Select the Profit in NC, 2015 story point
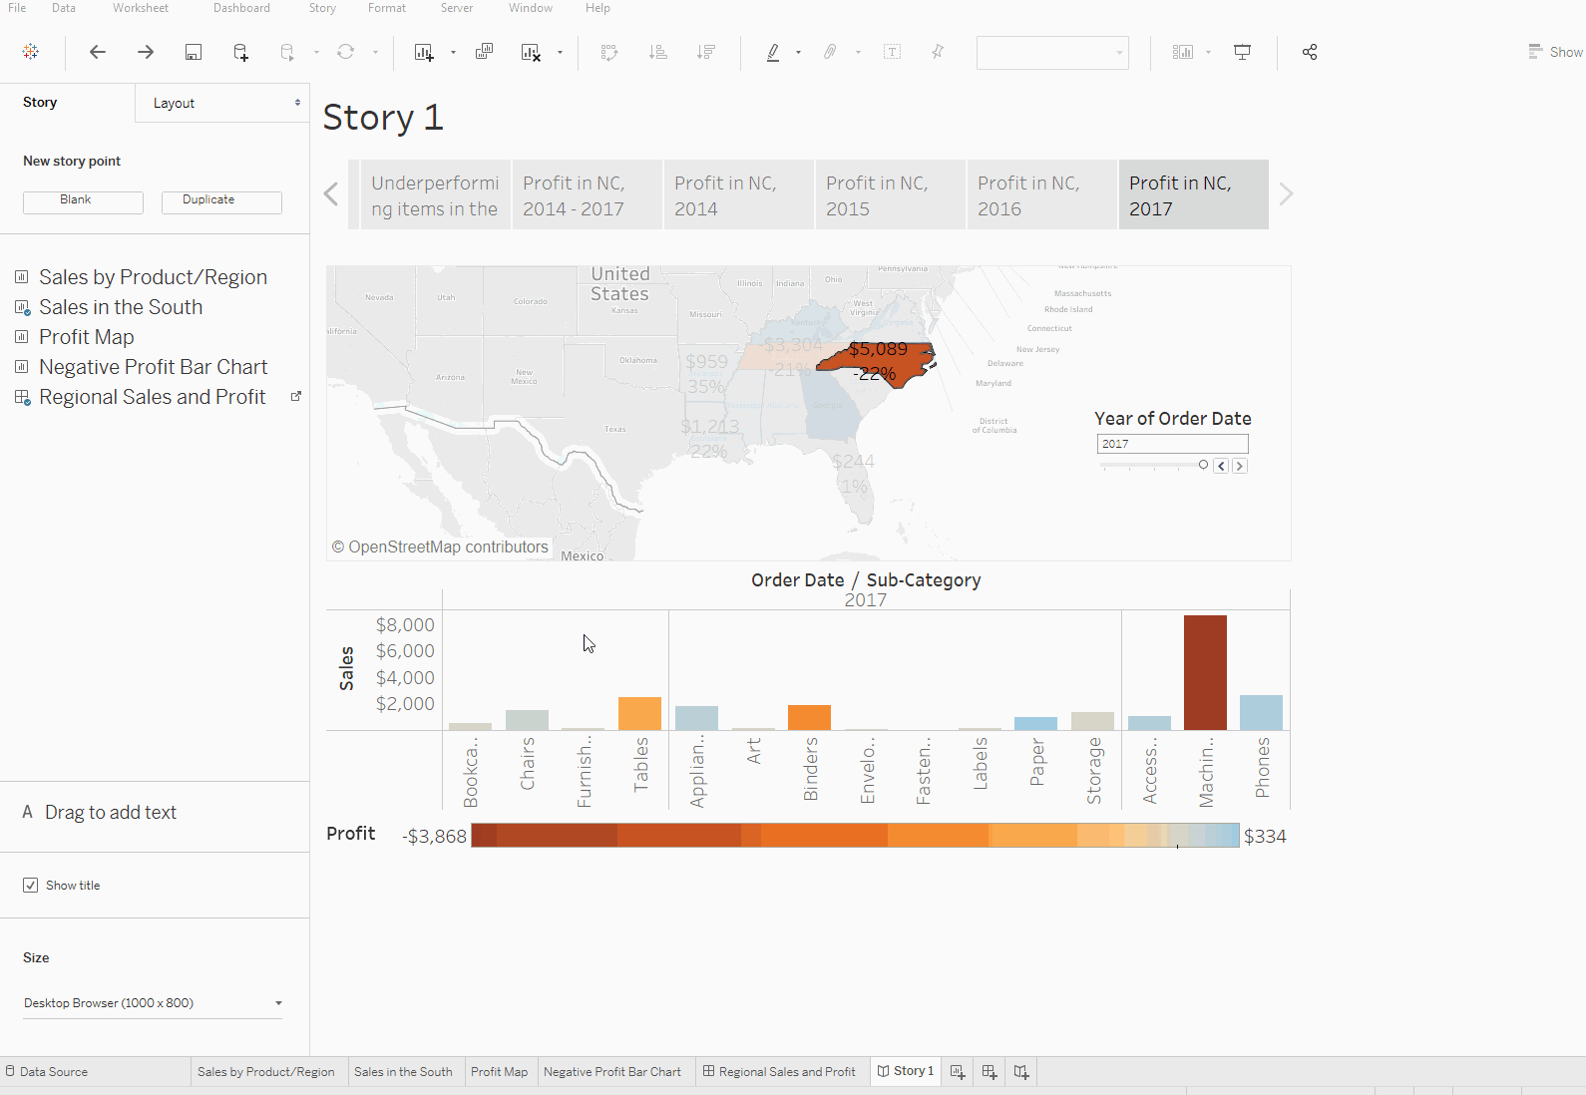This screenshot has width=1586, height=1095. click(x=890, y=195)
